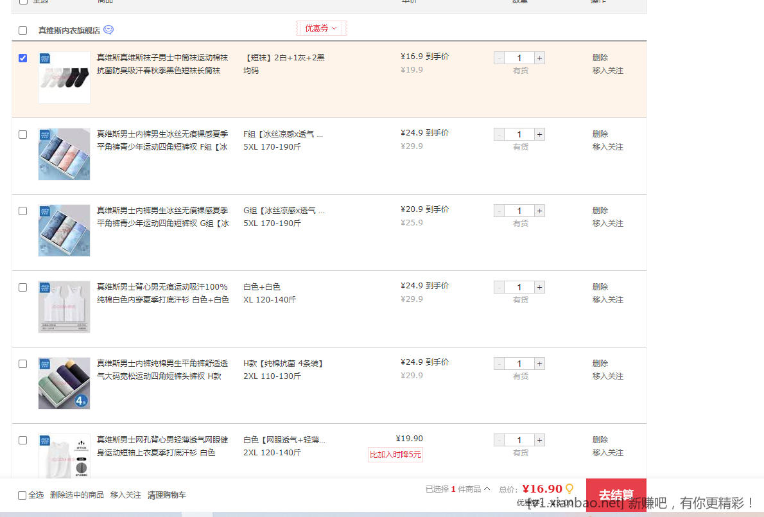
Task: Click the G组 spec text 5XL 170-190斤
Action: [x=272, y=223]
